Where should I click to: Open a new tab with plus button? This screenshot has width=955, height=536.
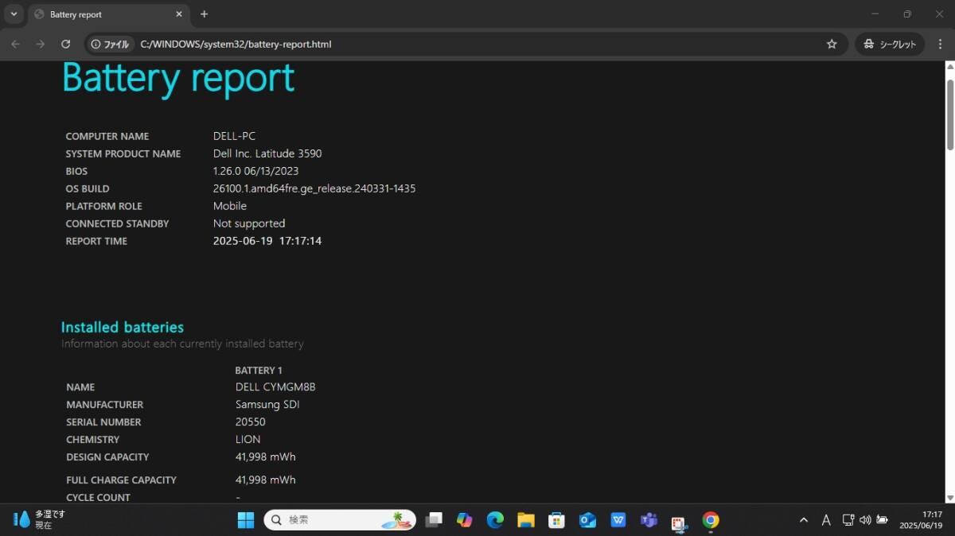[x=204, y=14]
